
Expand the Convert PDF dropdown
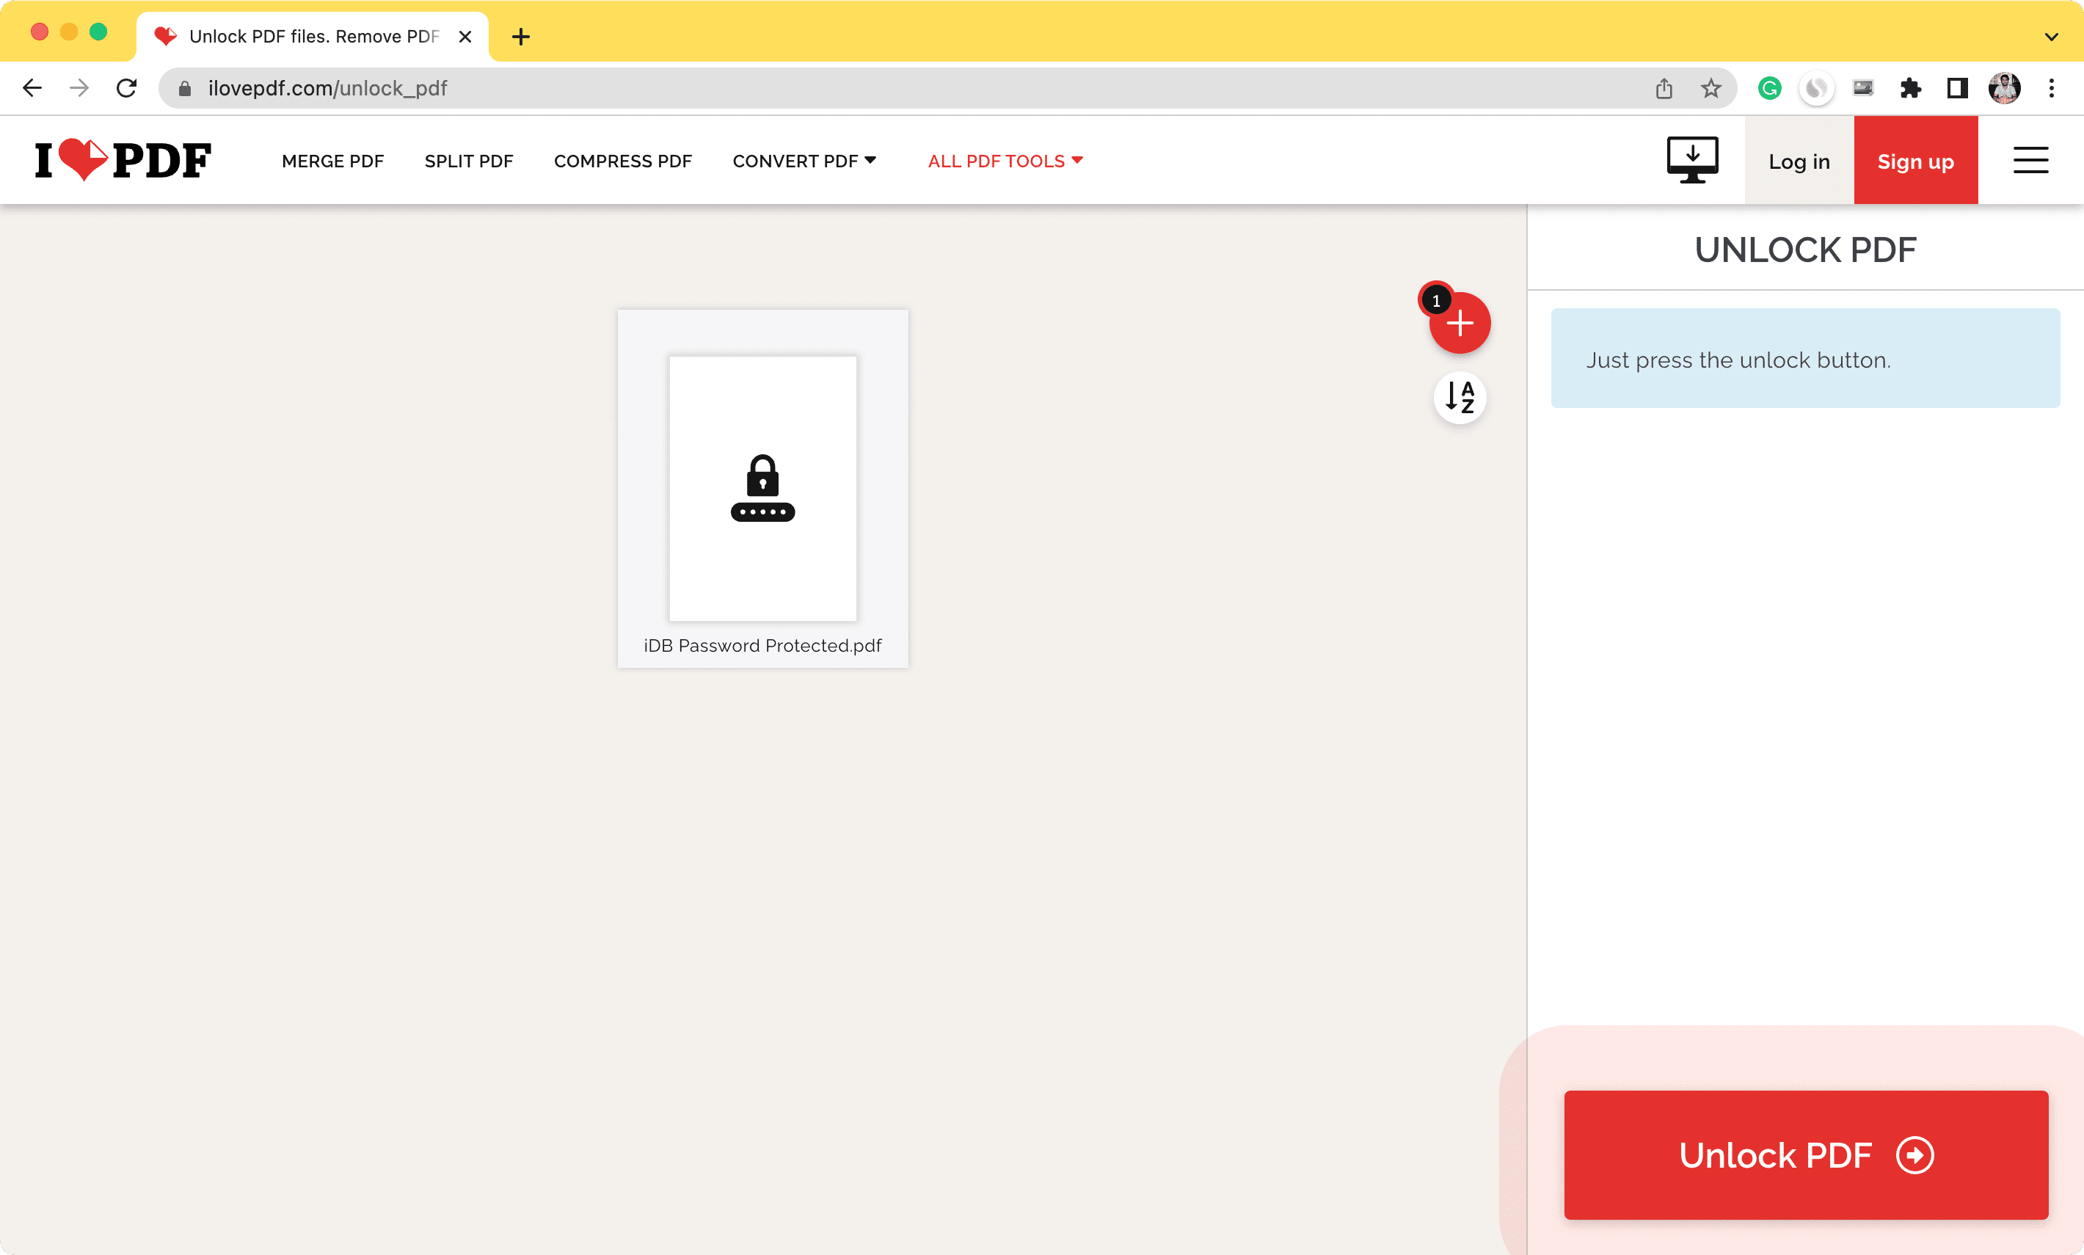[x=804, y=161]
